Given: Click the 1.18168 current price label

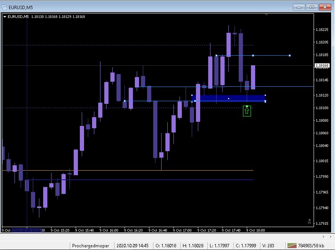Looking at the screenshot, I should click(x=322, y=66).
